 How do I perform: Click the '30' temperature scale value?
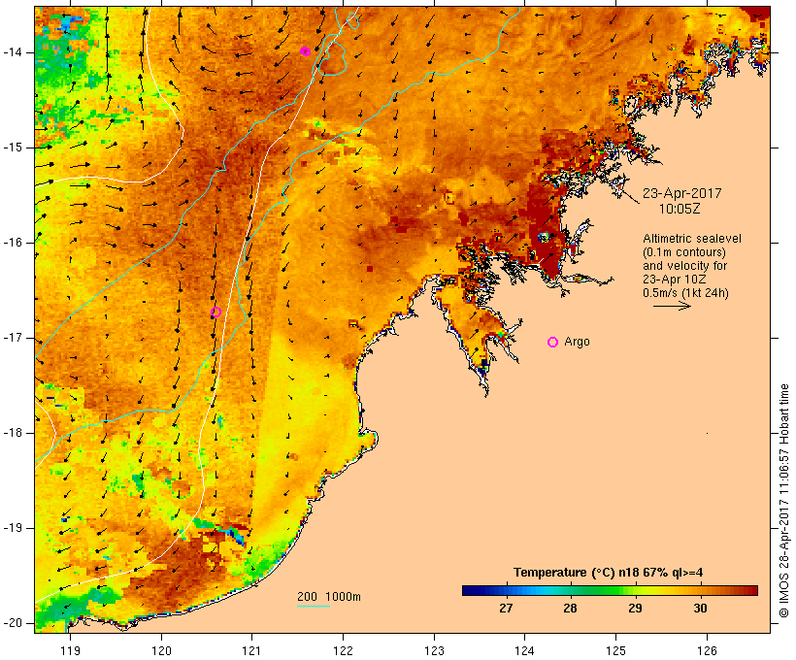[700, 609]
